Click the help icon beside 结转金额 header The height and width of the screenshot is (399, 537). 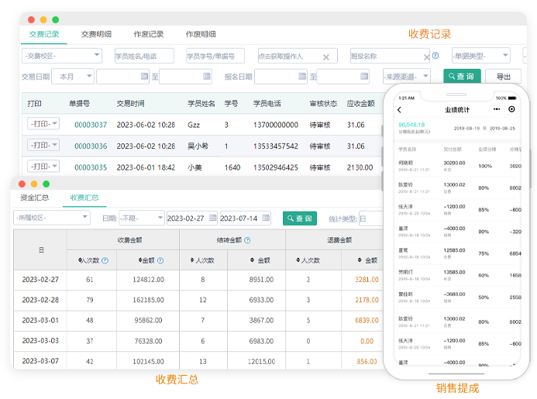(247, 241)
